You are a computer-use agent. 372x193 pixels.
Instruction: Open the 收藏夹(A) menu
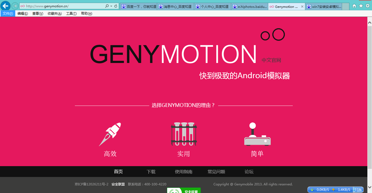tap(54, 14)
